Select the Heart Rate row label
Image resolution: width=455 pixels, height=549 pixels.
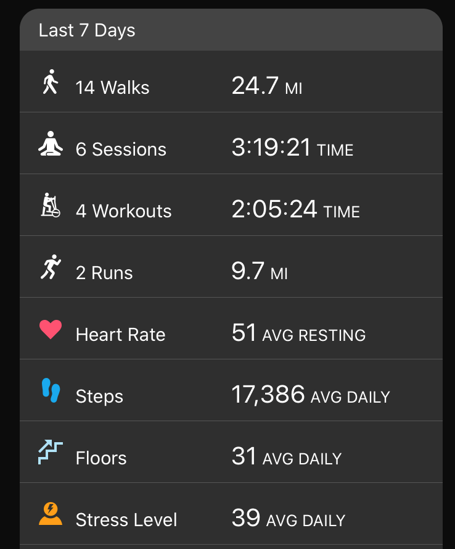tap(121, 334)
